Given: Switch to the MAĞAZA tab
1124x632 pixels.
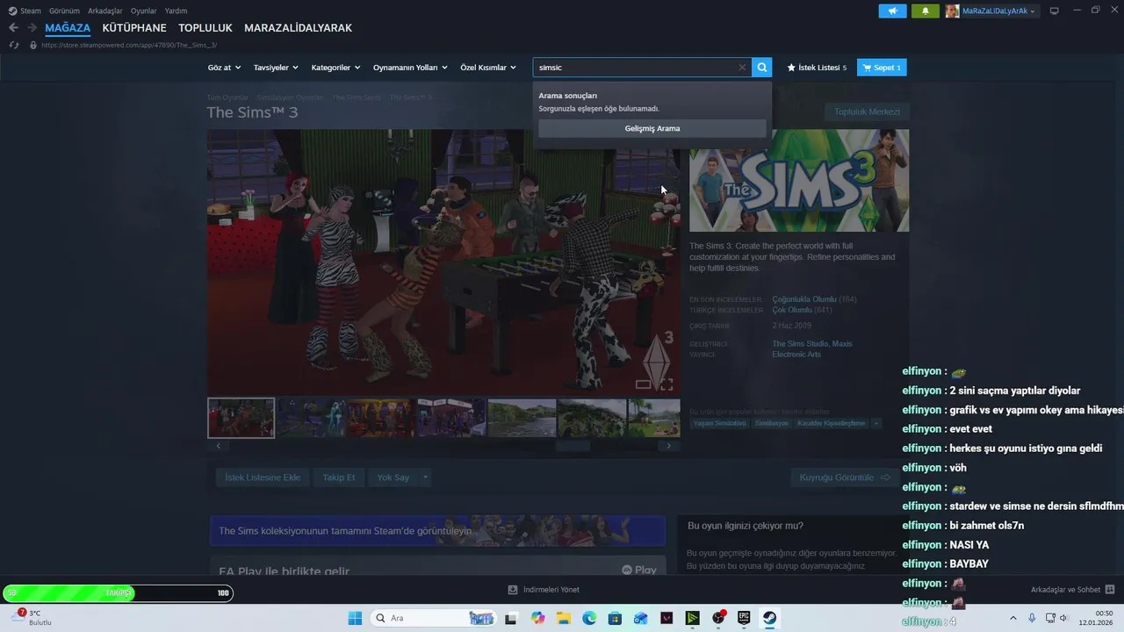Looking at the screenshot, I should [x=68, y=28].
